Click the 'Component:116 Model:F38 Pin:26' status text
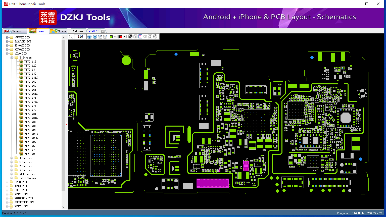This screenshot has width=386, height=217. (x=360, y=213)
